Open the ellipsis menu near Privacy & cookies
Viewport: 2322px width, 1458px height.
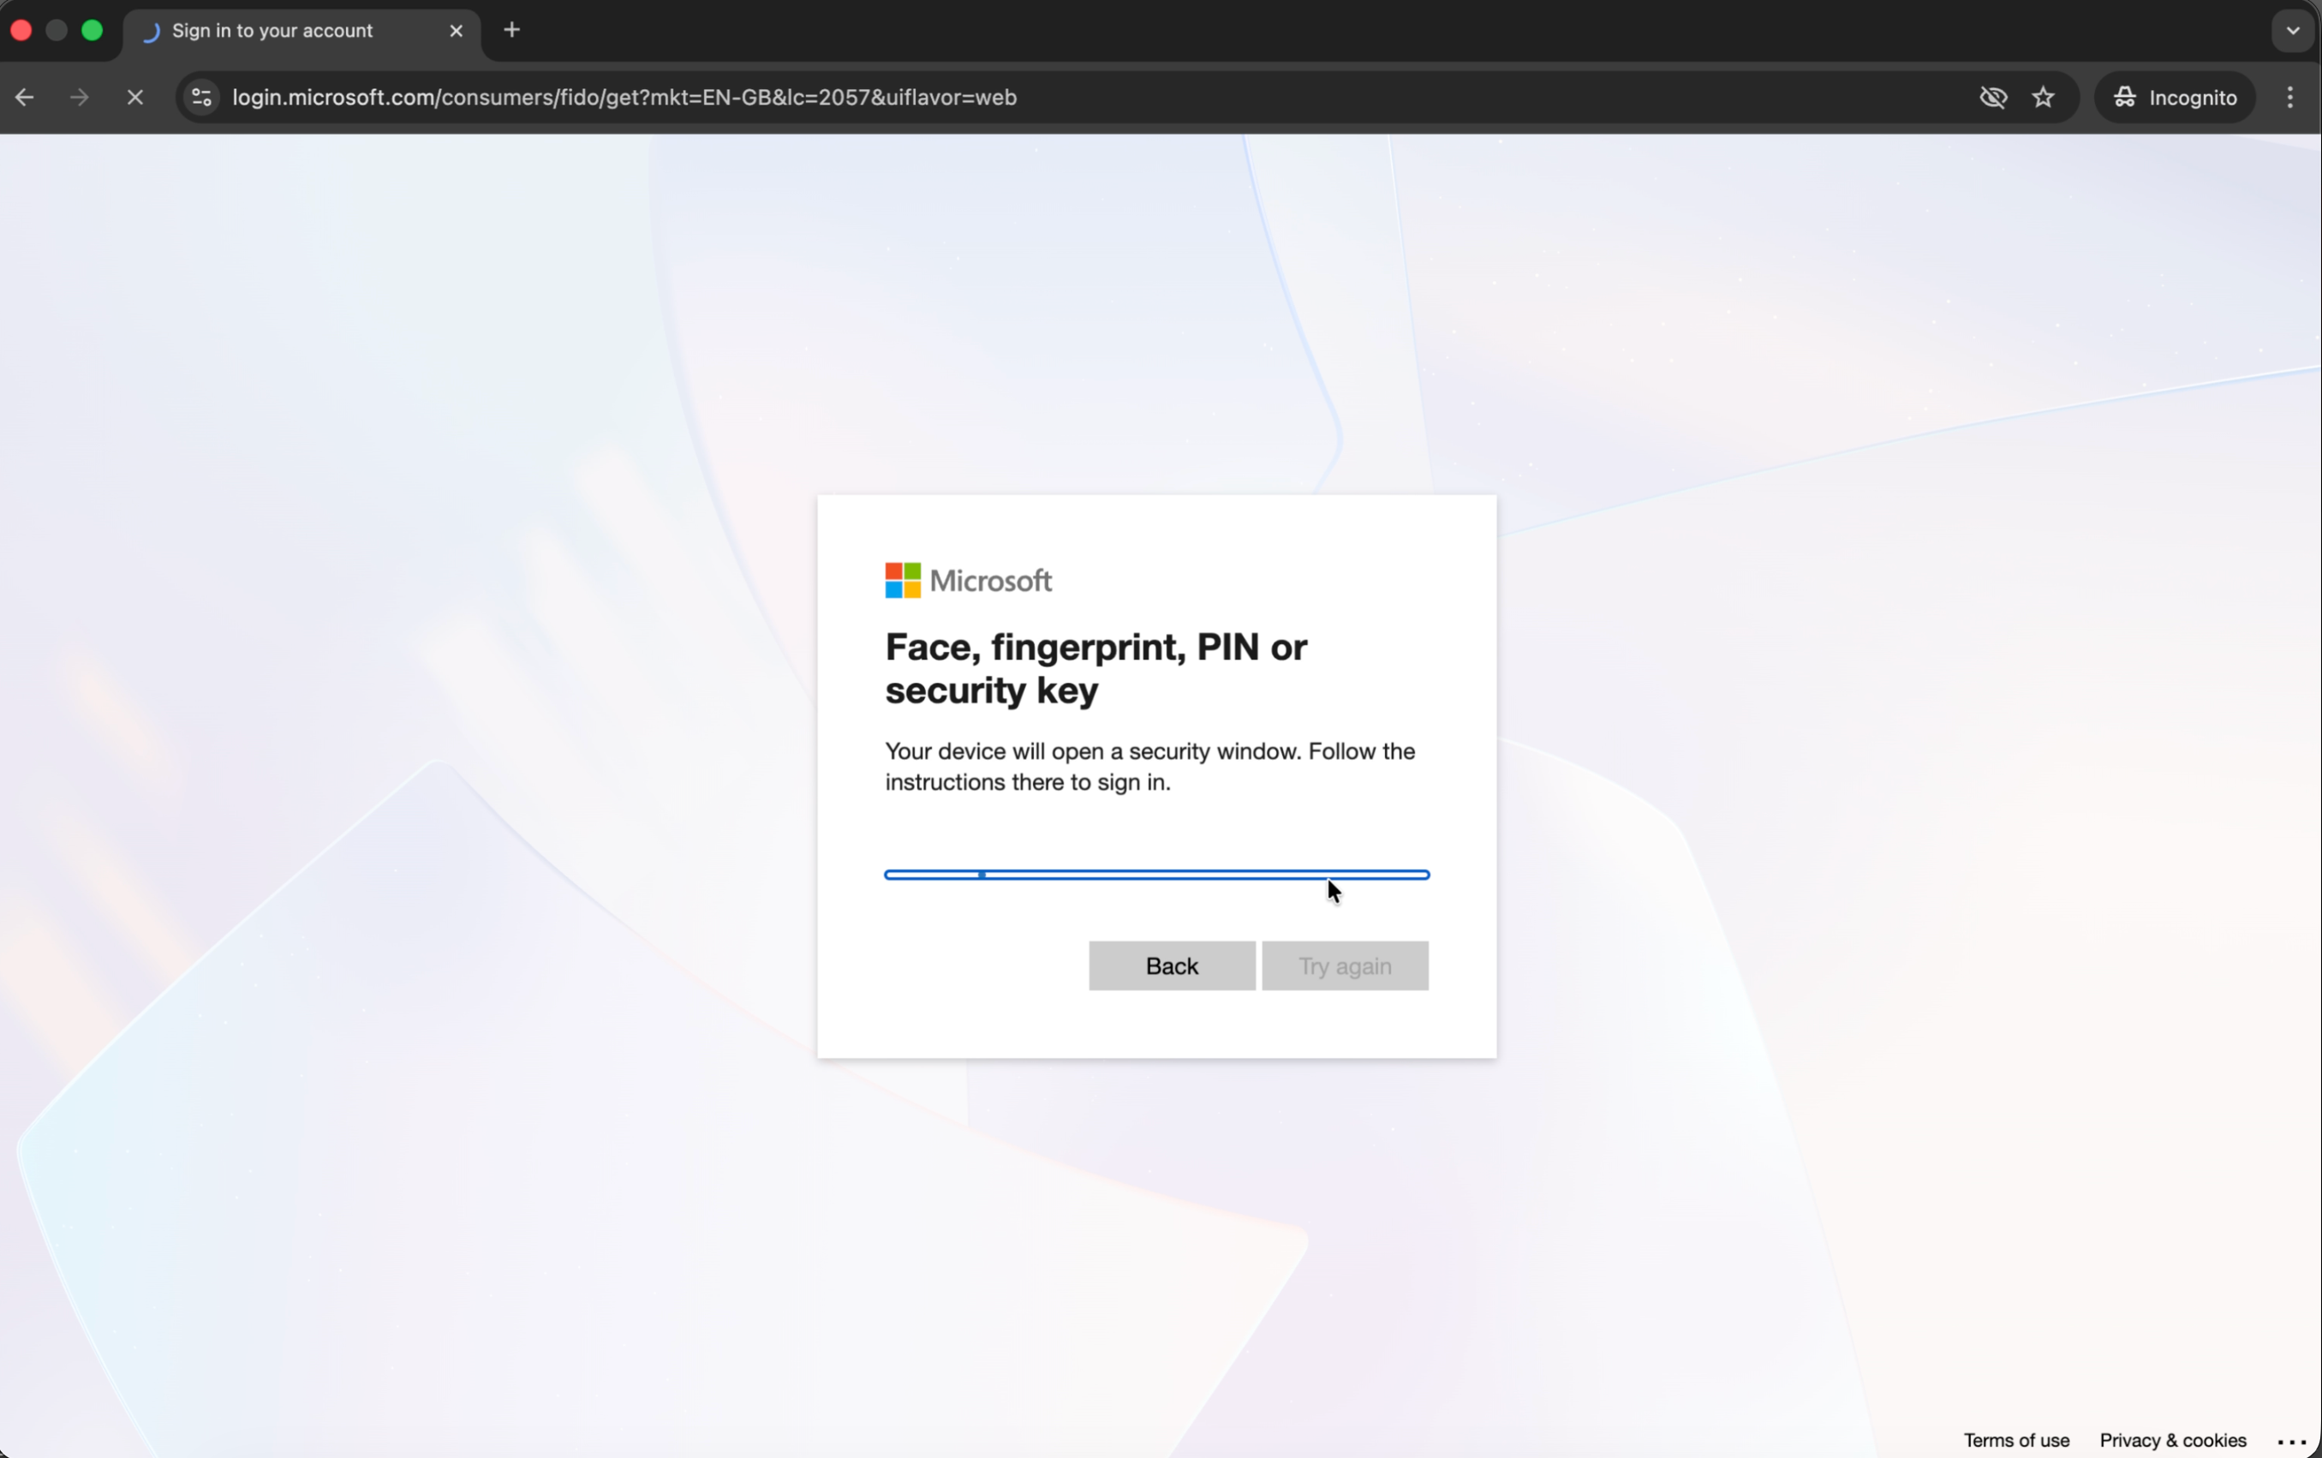point(2289,1440)
